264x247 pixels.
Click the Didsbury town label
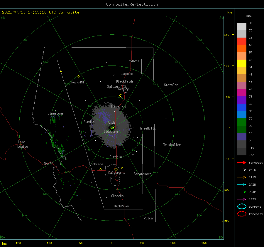tap(111, 132)
